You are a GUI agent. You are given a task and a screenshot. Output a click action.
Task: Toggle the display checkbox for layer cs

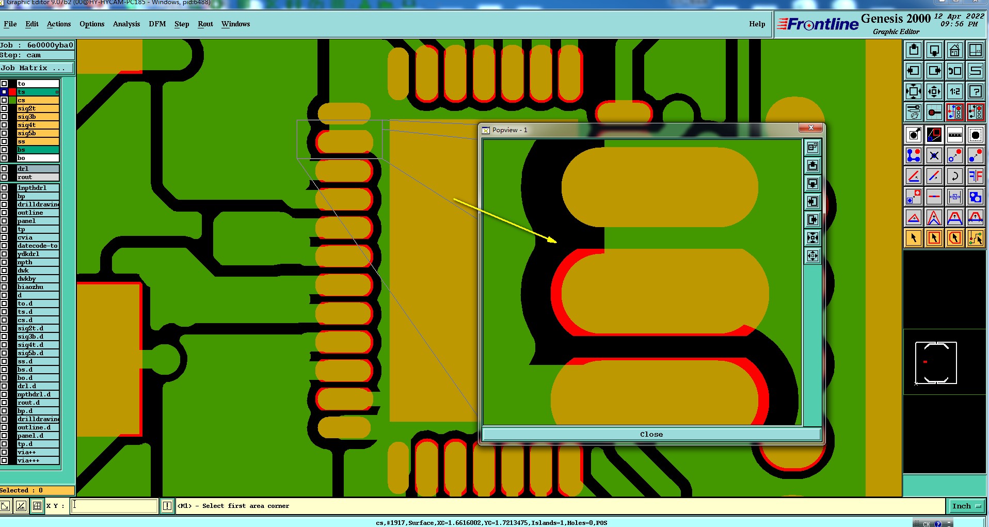4,100
